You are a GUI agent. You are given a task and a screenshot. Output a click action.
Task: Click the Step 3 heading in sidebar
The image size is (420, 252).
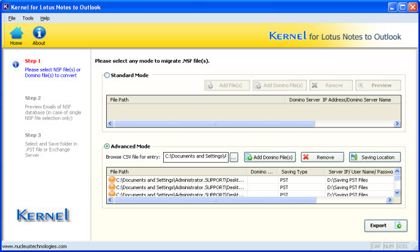pyautogui.click(x=32, y=135)
